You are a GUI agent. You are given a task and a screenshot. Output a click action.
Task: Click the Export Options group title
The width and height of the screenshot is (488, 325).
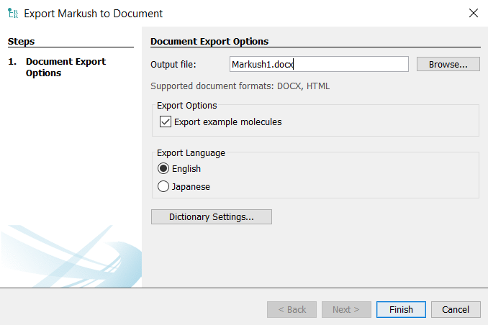[x=186, y=105]
